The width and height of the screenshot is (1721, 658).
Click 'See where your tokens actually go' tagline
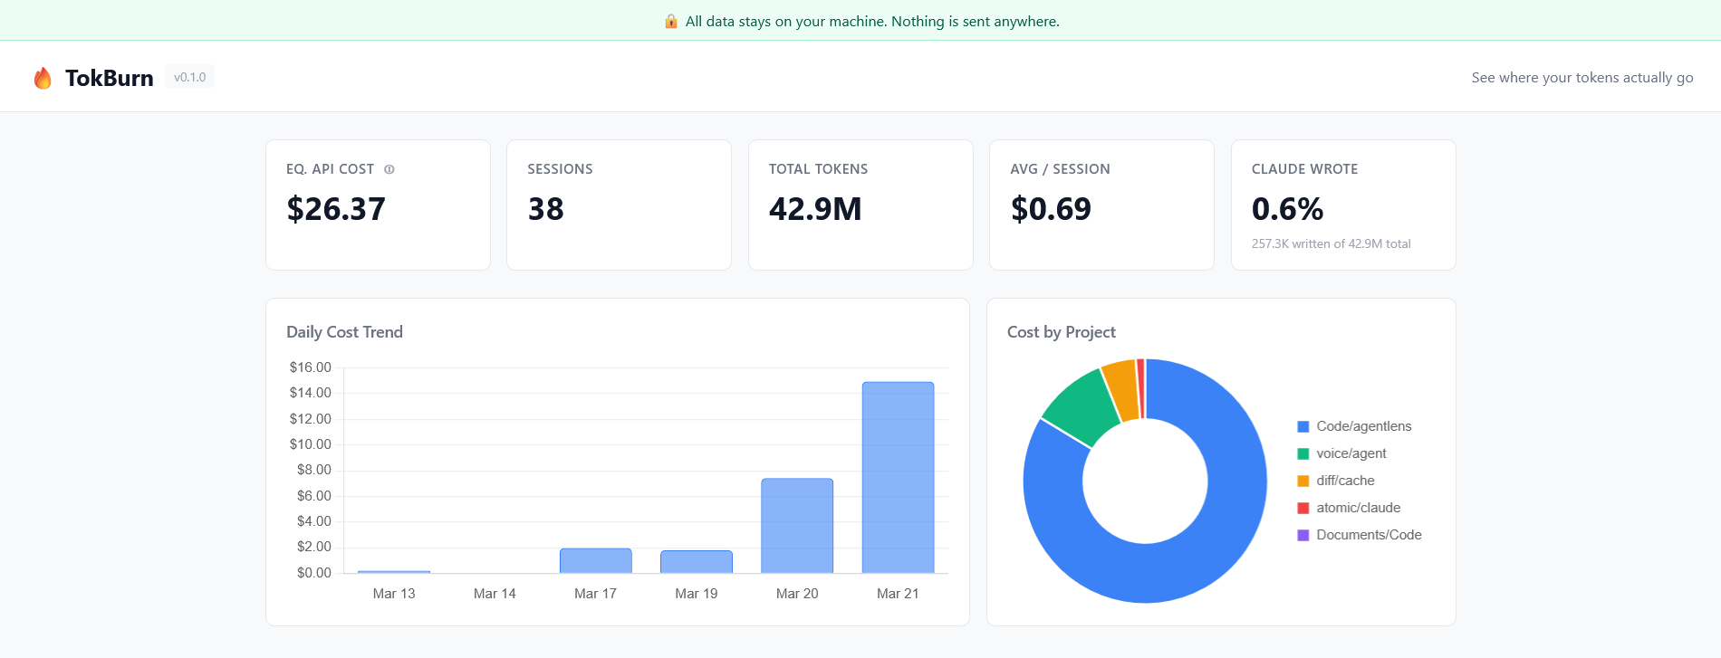point(1582,78)
